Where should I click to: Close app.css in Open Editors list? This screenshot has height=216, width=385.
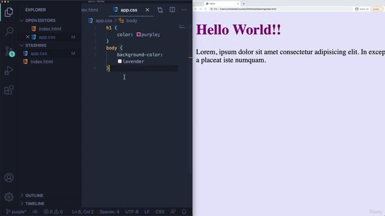point(28,37)
